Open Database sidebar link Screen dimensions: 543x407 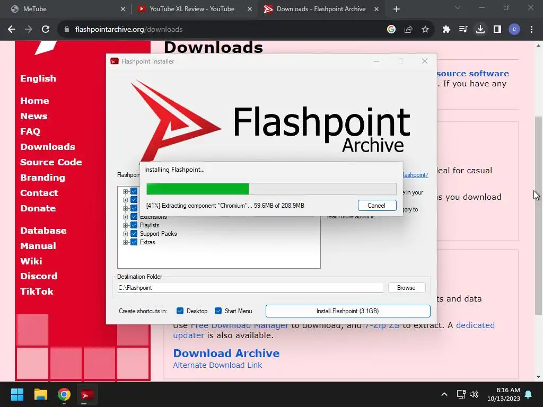pyautogui.click(x=43, y=231)
